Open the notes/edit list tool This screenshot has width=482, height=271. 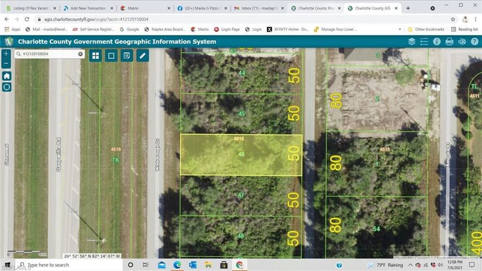(x=127, y=55)
